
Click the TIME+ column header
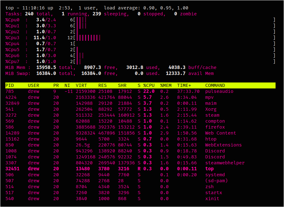184,85
